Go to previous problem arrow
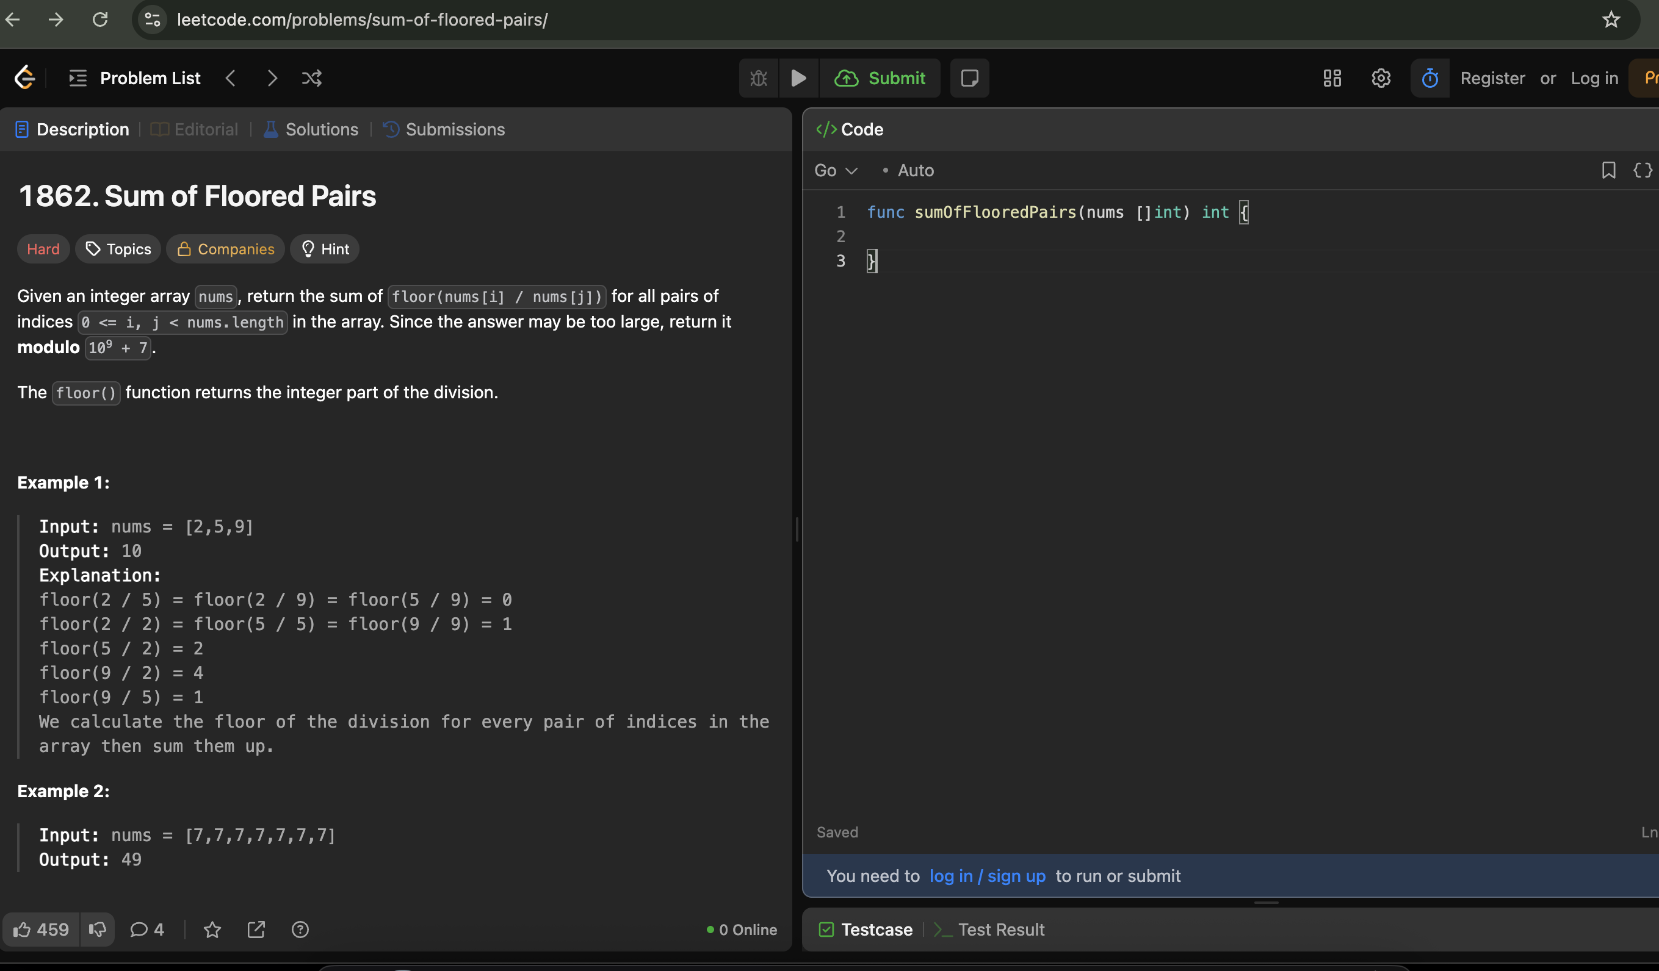The image size is (1659, 971). tap(231, 78)
